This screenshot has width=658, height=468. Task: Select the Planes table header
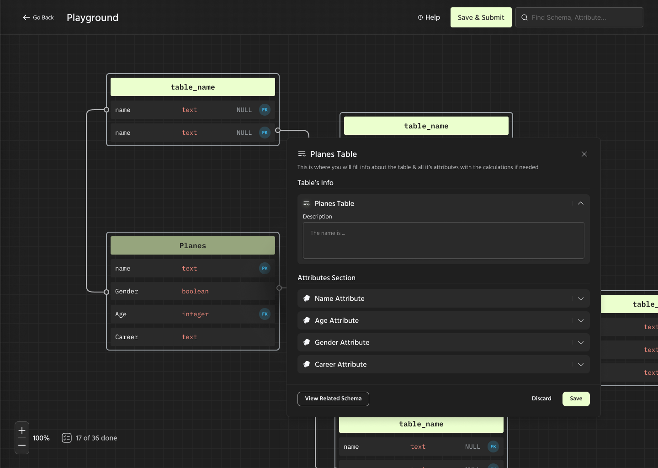pos(193,245)
